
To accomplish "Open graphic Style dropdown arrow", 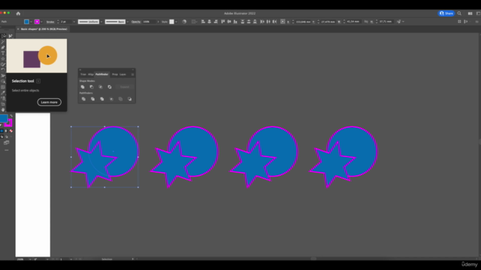I will [176, 22].
